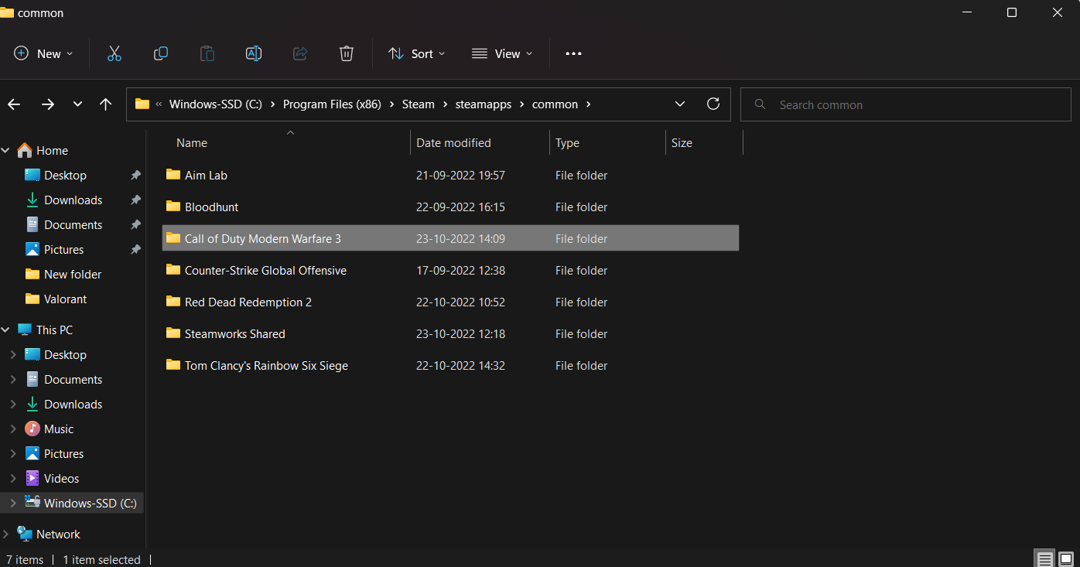This screenshot has height=567, width=1080.
Task: Click the Copy icon in toolbar
Action: [161, 53]
